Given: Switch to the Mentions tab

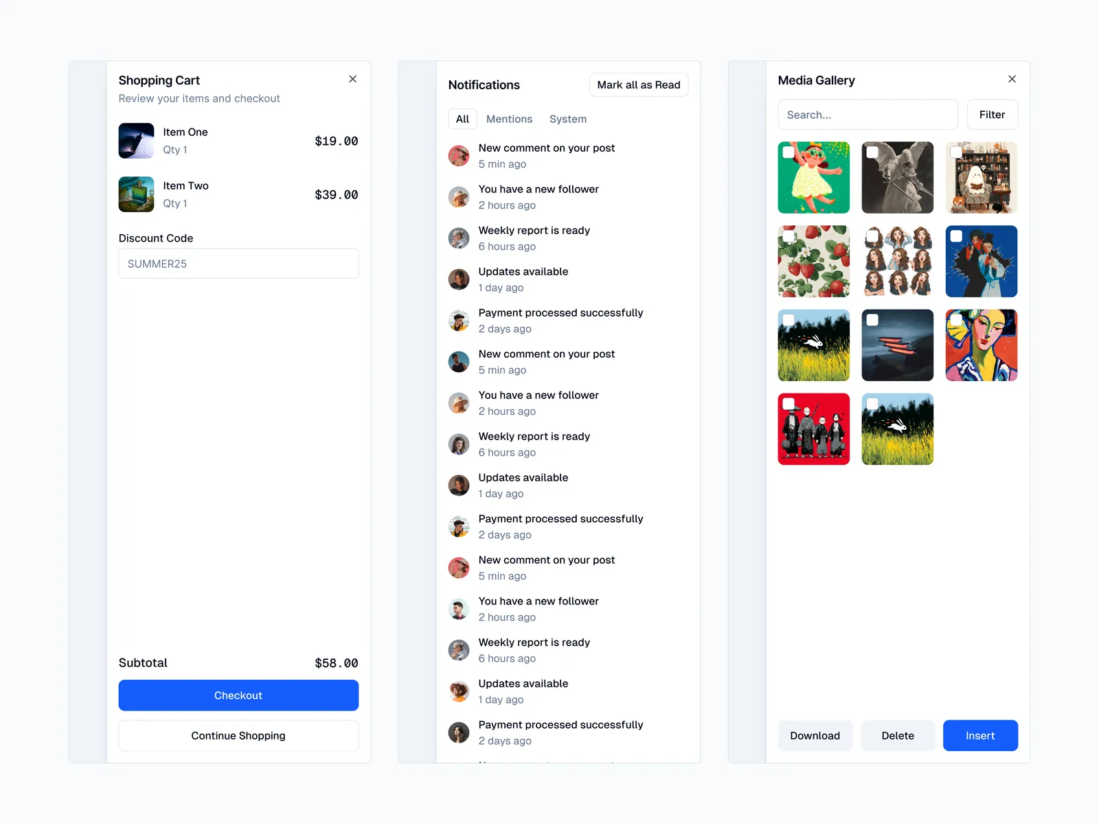Looking at the screenshot, I should (509, 119).
